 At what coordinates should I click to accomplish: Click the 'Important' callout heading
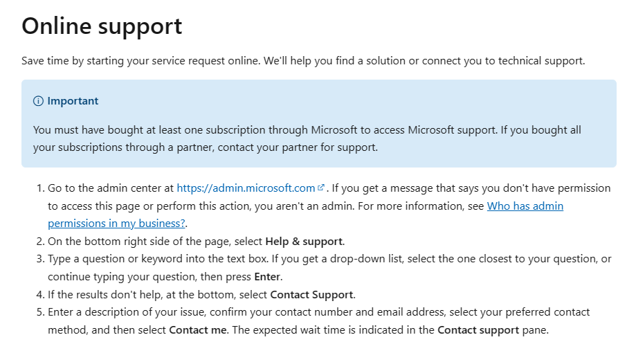pos(73,101)
